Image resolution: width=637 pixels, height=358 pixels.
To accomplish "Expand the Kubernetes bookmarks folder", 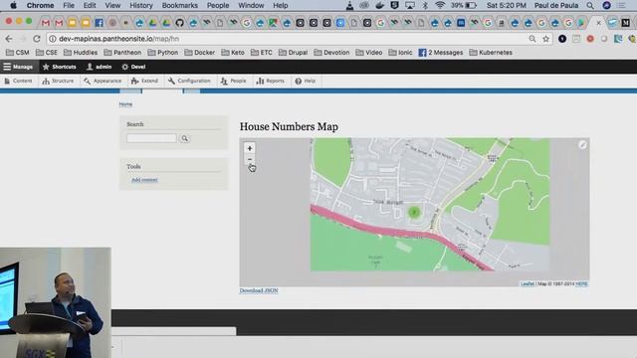I will (491, 53).
